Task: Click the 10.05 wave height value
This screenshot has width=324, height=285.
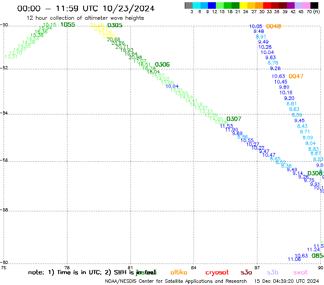Action: point(256,26)
